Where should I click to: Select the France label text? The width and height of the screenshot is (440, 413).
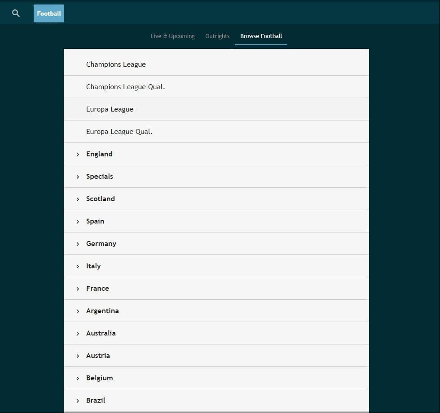98,288
